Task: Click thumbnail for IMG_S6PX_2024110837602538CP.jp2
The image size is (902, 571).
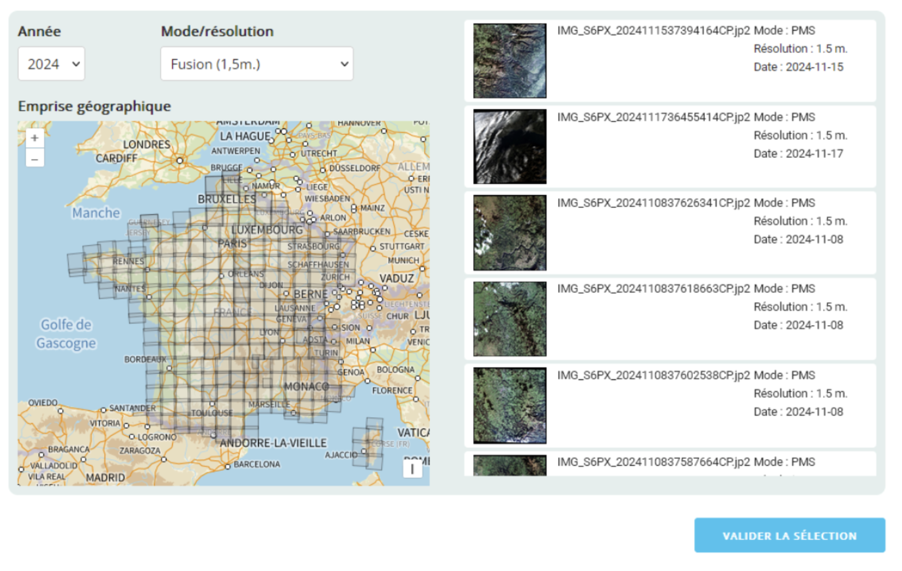Action: pos(509,405)
